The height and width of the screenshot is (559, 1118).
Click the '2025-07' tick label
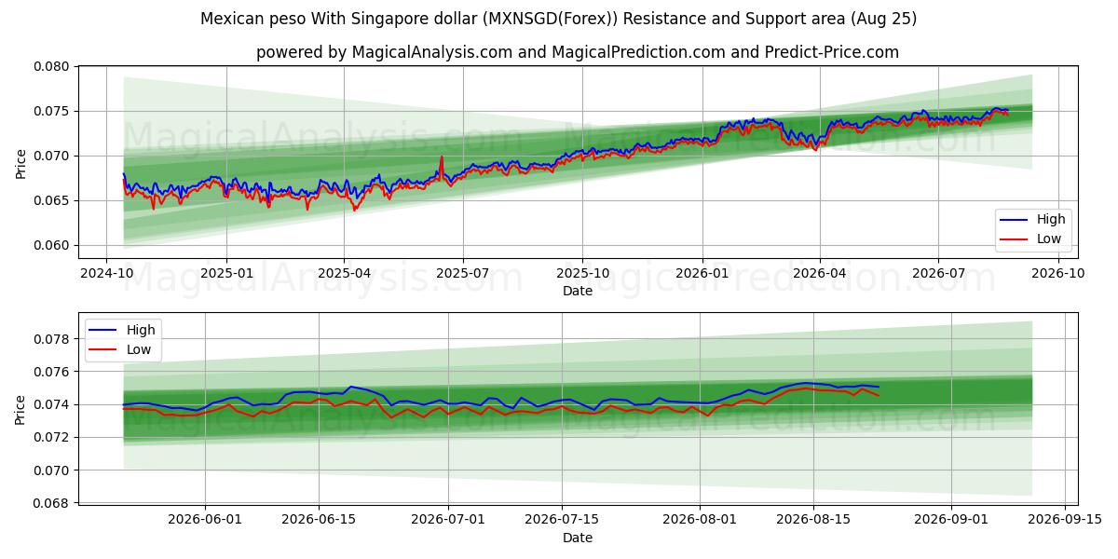click(463, 273)
